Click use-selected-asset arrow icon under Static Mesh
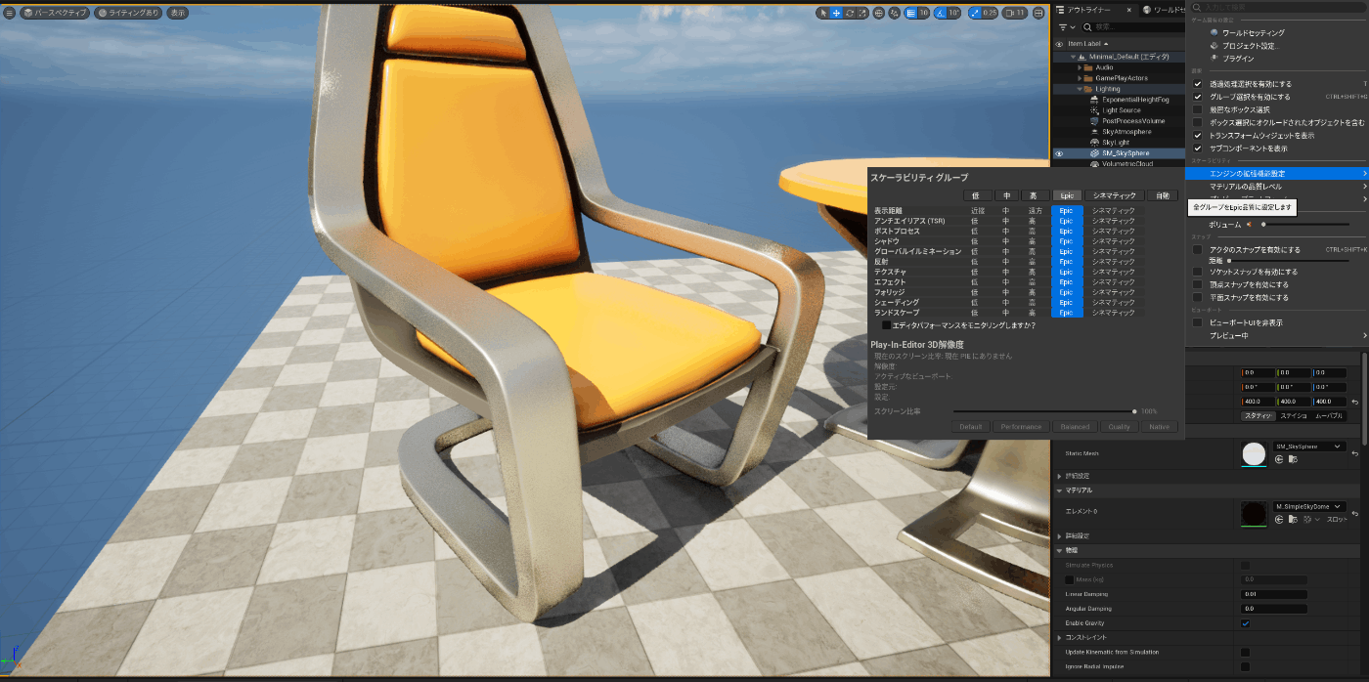The height and width of the screenshot is (682, 1369). coord(1279,459)
